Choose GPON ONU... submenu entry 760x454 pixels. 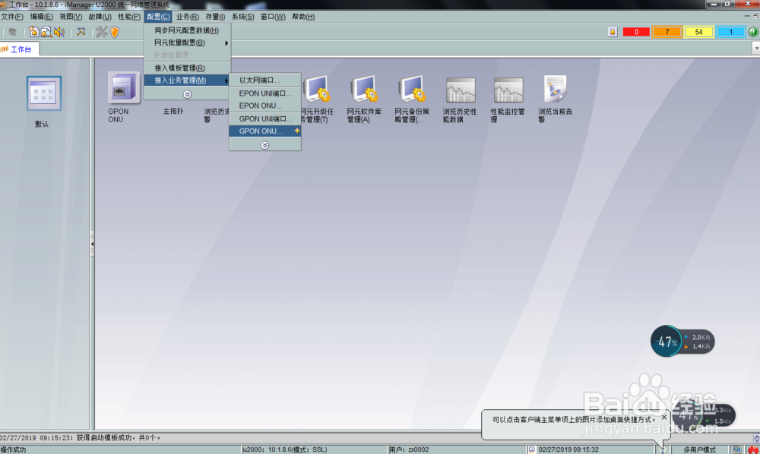[x=264, y=131]
